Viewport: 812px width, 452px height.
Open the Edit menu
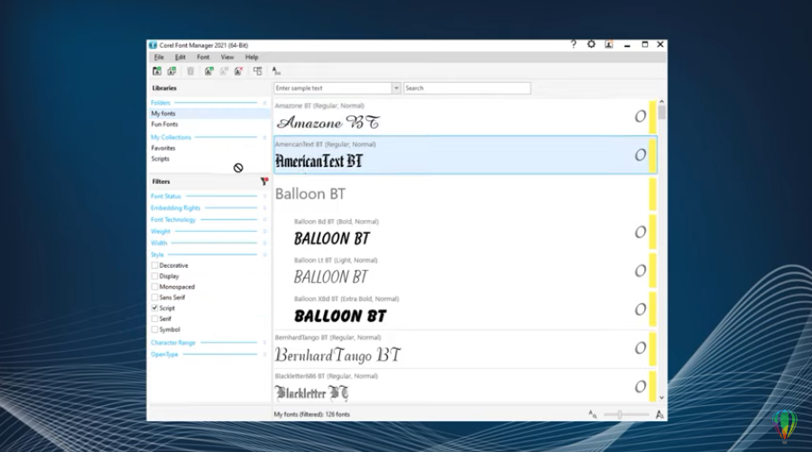pos(180,57)
